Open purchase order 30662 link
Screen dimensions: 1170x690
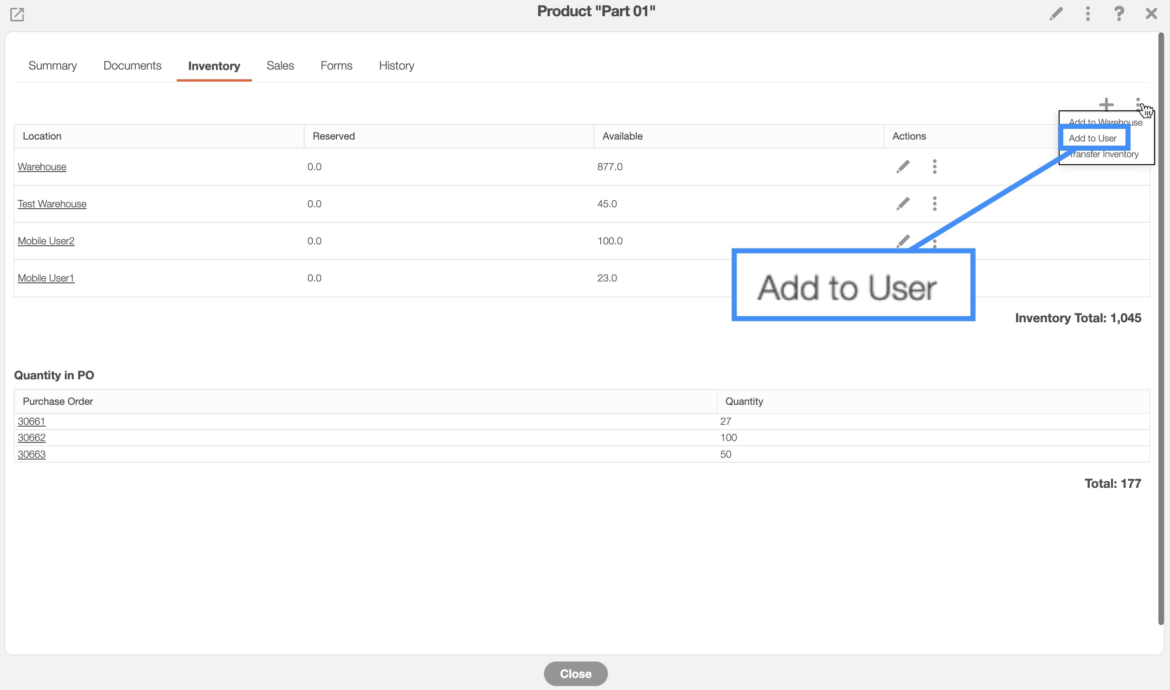(x=32, y=438)
